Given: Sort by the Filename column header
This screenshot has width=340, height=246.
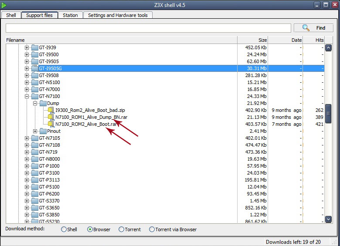Looking at the screenshot, I should click(122, 40).
